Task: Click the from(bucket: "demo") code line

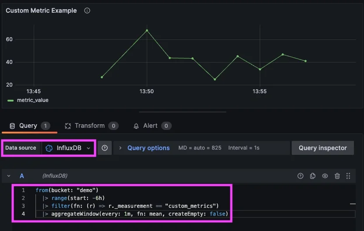Action: [67, 190]
